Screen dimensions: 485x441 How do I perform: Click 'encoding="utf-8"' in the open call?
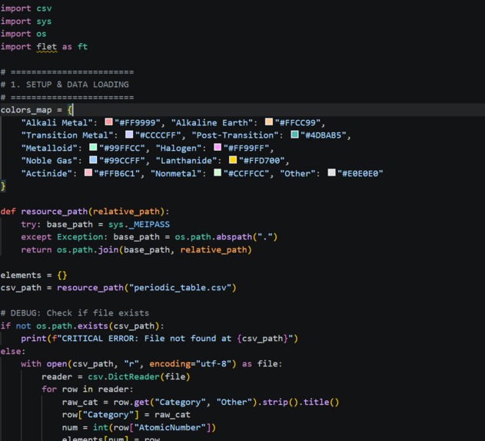190,363
